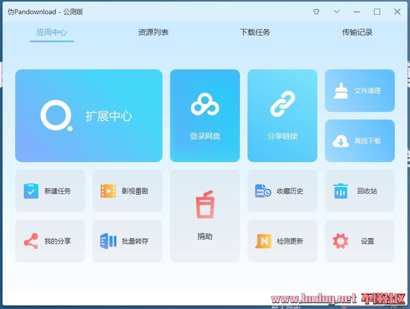Click the 离线下载 text
The height and width of the screenshot is (309, 410).
pyautogui.click(x=367, y=141)
